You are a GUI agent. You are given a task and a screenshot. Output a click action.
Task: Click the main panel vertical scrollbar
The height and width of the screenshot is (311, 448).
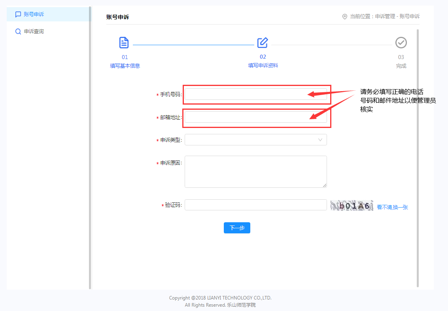[418, 158]
